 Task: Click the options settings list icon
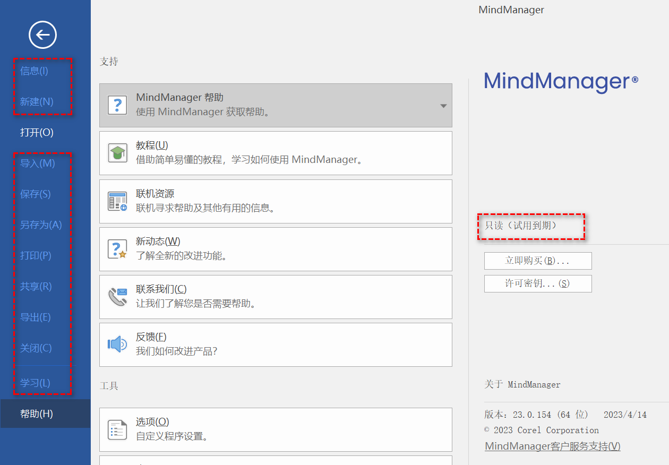pos(117,429)
